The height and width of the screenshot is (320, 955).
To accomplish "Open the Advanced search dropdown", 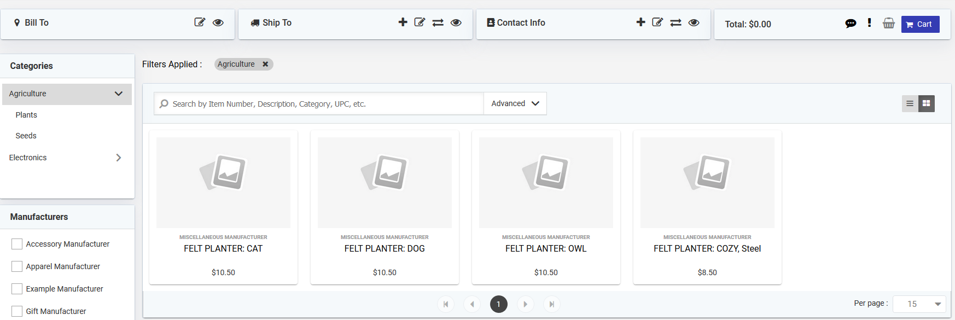I will [x=515, y=103].
